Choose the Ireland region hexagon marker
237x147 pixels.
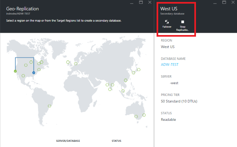pos(68,62)
